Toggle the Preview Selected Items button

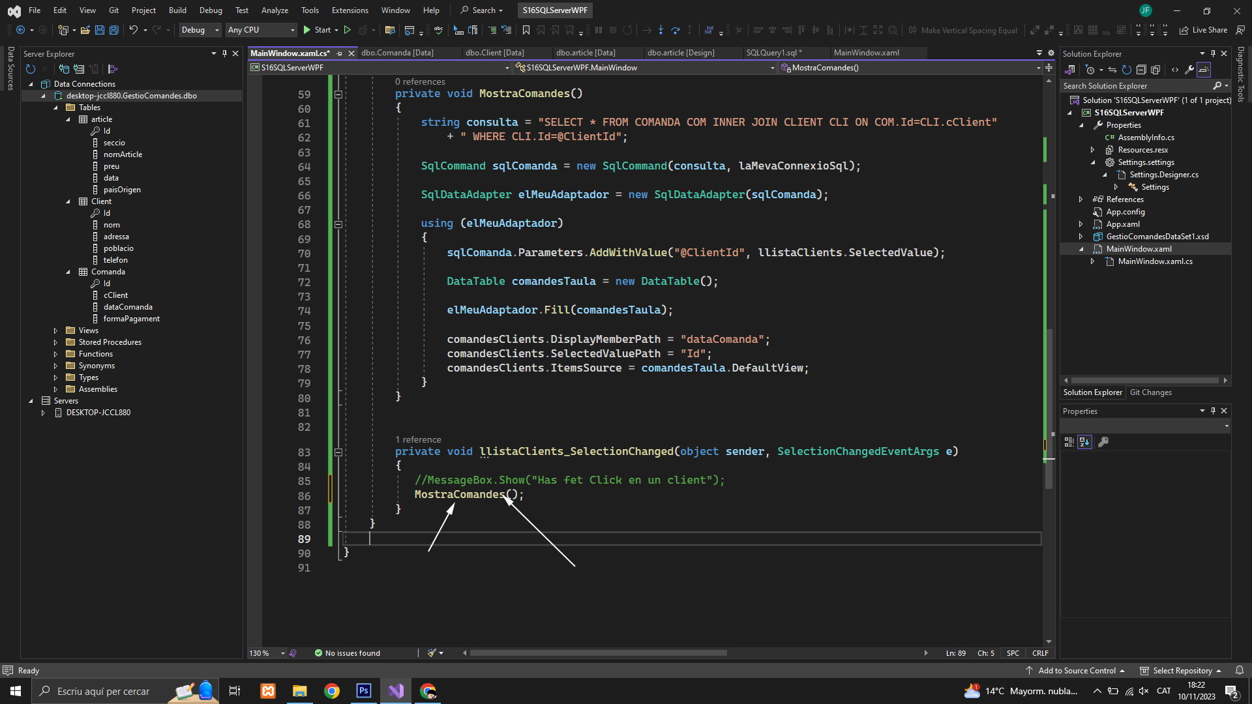(x=1204, y=70)
